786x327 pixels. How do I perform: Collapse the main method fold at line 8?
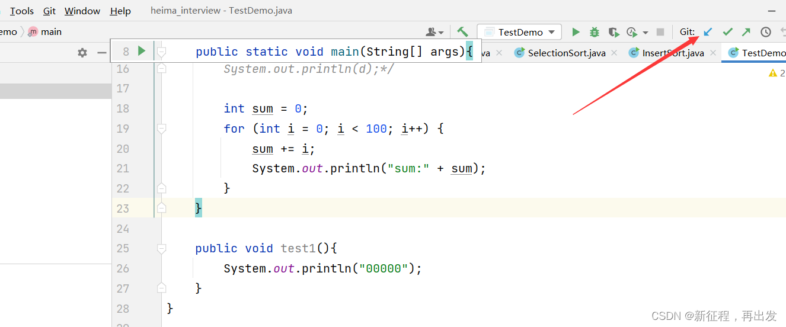(162, 52)
